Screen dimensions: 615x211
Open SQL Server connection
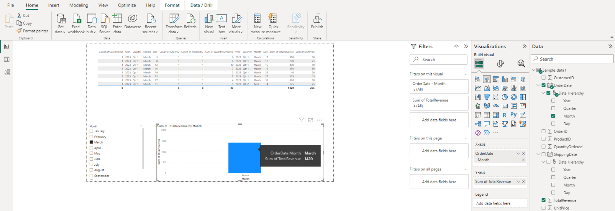click(104, 24)
